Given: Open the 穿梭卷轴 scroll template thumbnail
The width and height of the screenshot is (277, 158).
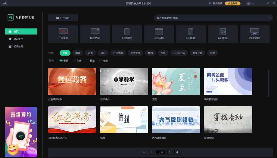Looking at the screenshot, I should pos(228,120).
